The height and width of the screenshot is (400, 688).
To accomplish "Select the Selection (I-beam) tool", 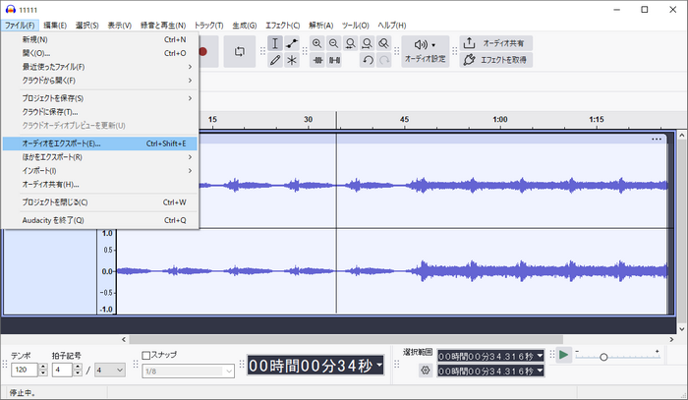I will (275, 43).
